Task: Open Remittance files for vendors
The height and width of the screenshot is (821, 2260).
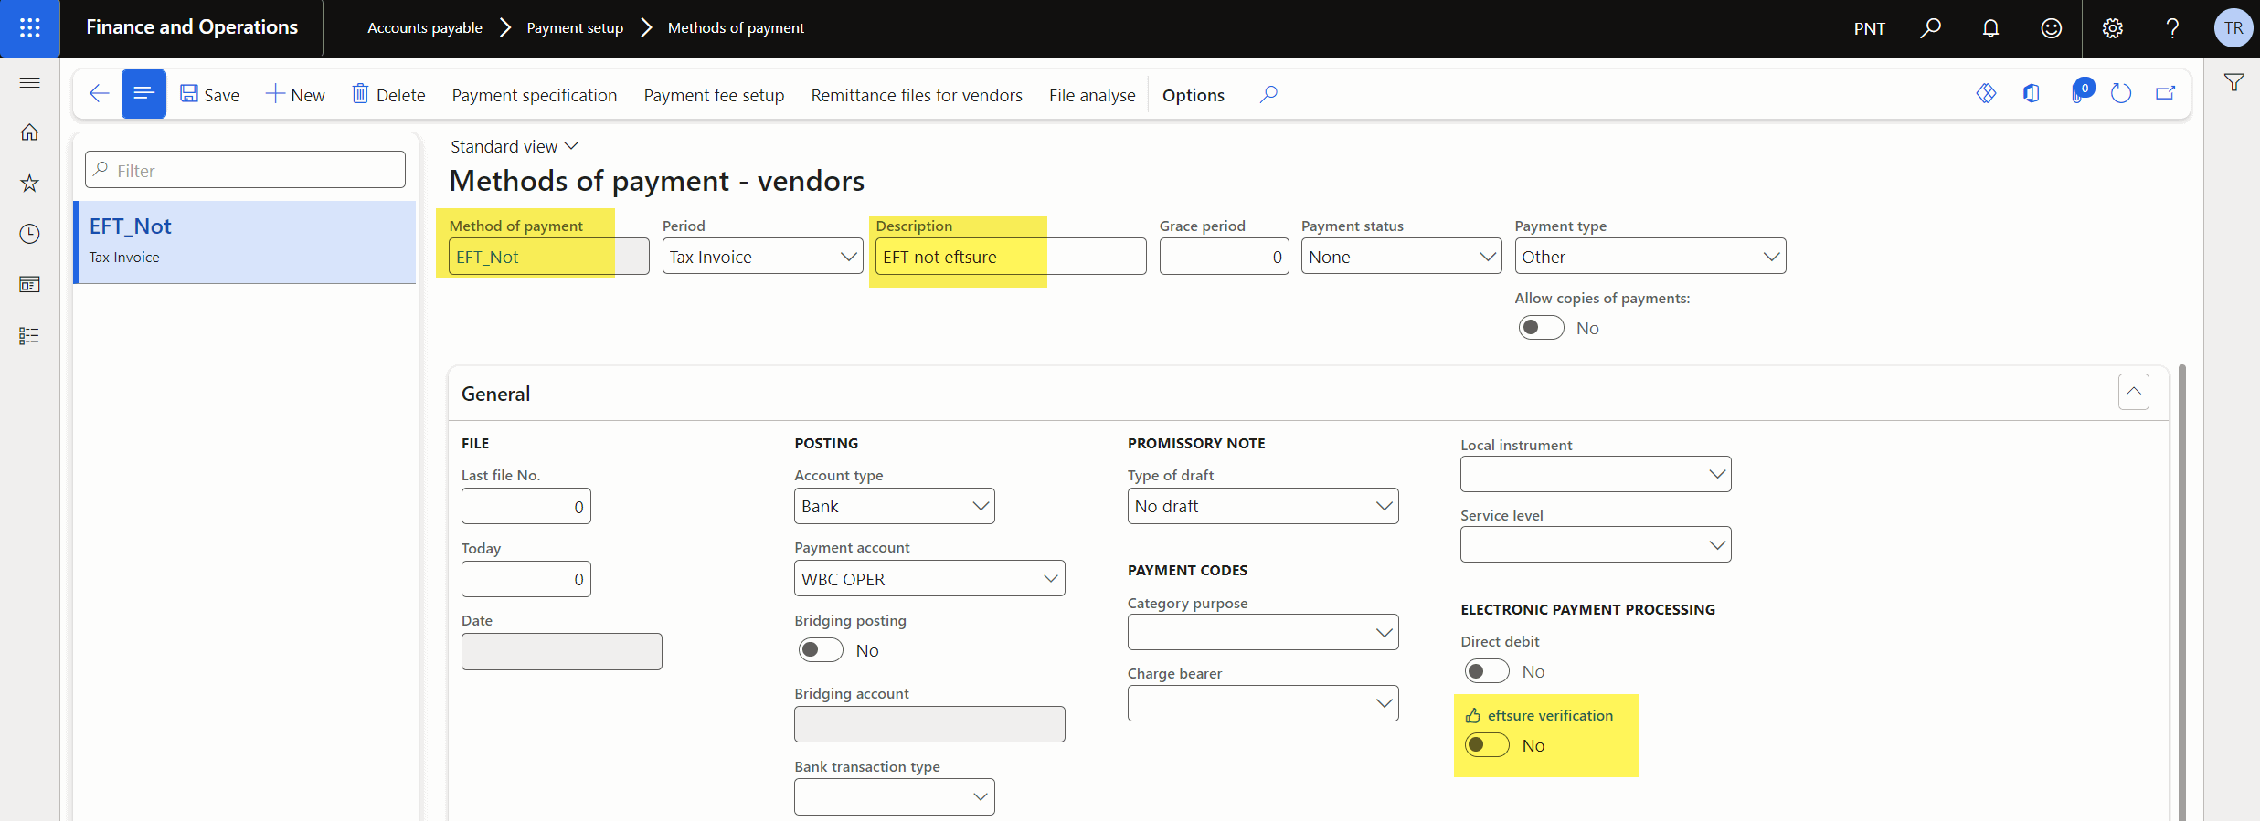Action: click(x=917, y=95)
